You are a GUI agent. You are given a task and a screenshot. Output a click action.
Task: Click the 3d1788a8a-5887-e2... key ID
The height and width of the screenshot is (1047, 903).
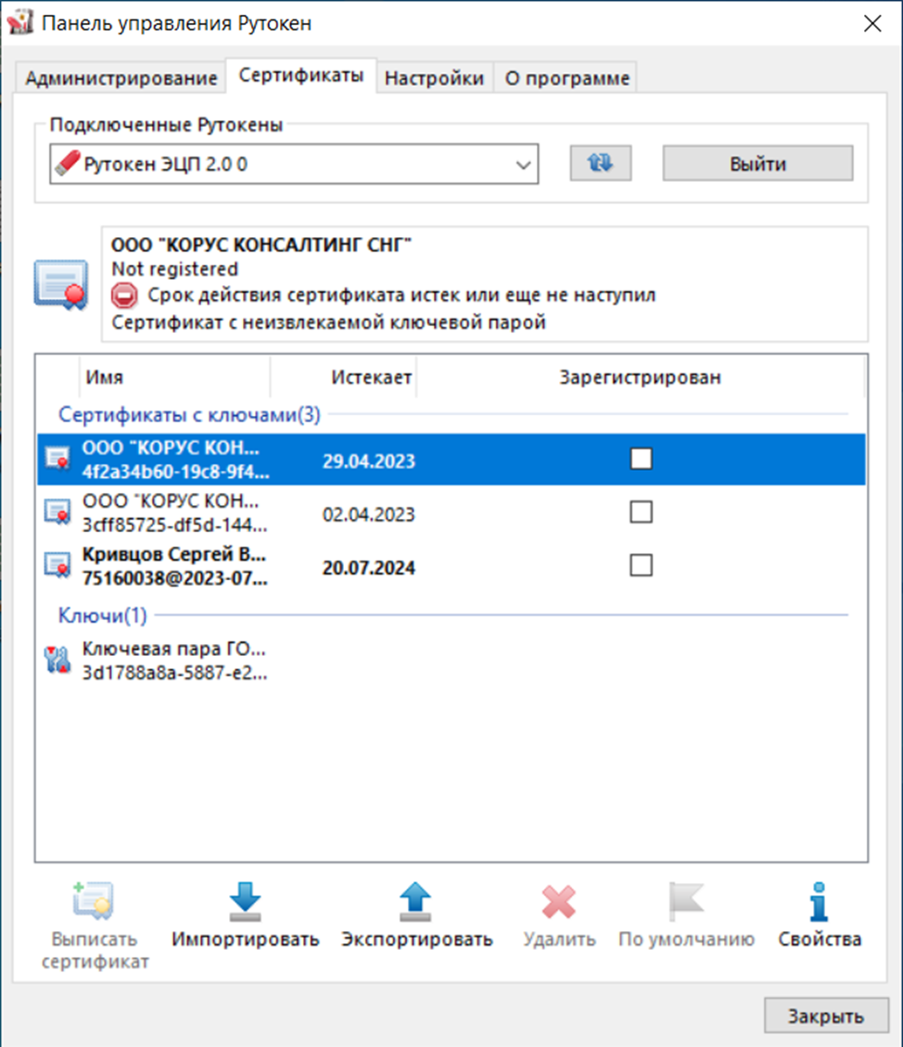click(x=175, y=673)
